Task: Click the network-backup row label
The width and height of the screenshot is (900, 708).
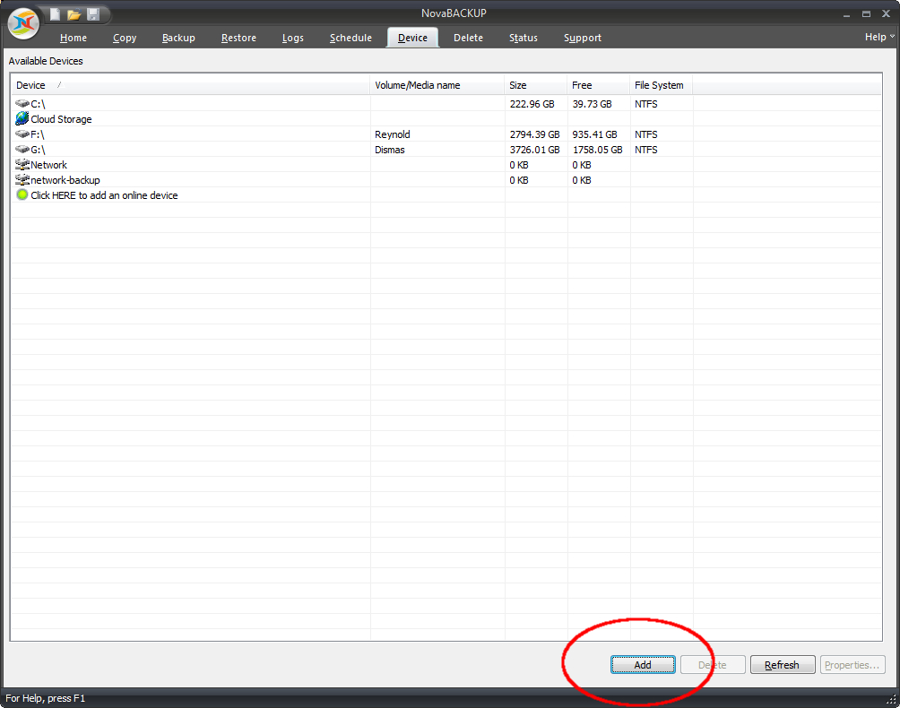Action: tap(65, 180)
